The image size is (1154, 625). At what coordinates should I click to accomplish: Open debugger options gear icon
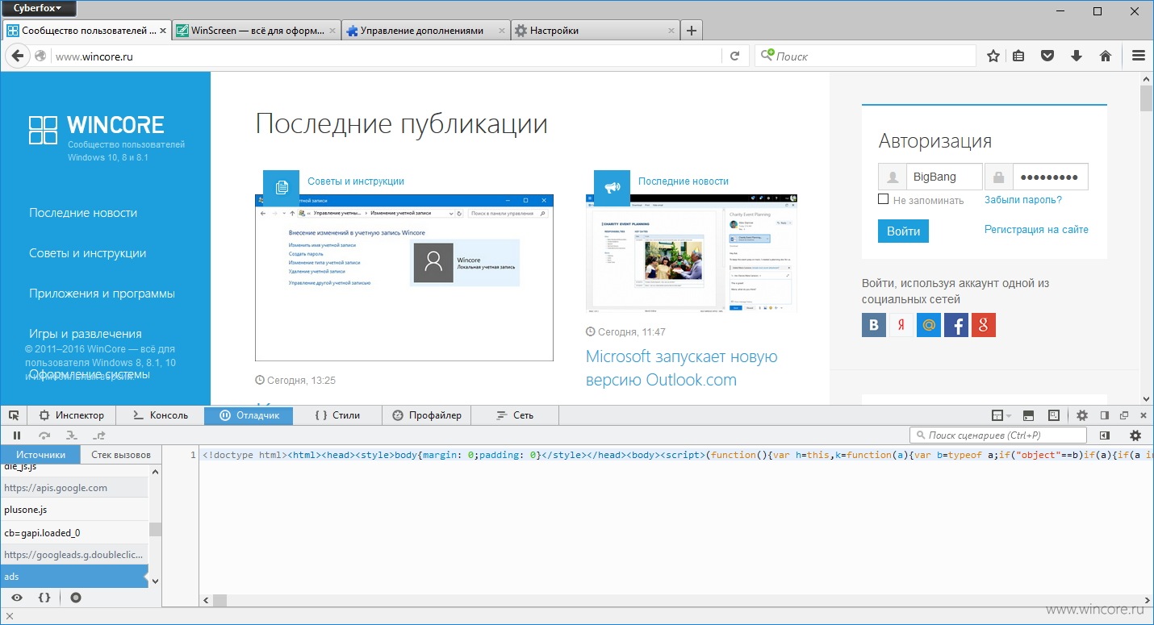tap(1135, 435)
